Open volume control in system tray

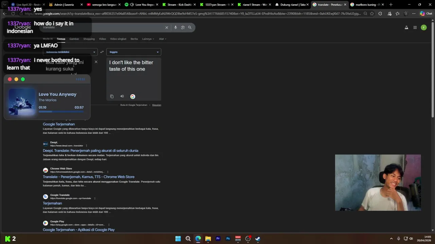(411, 239)
